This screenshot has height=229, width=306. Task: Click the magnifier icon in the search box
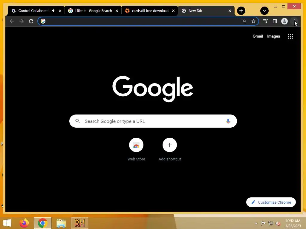pos(77,121)
